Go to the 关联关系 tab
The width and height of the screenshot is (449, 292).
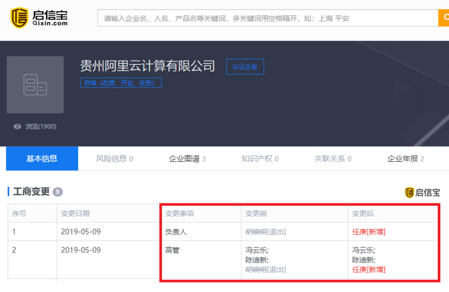pos(333,159)
